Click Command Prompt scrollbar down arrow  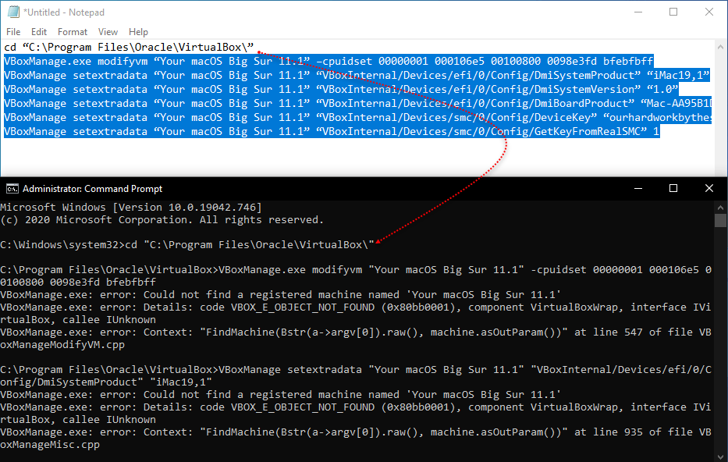pyautogui.click(x=720, y=457)
